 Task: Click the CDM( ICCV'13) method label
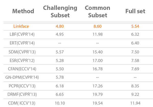[x=23, y=103]
